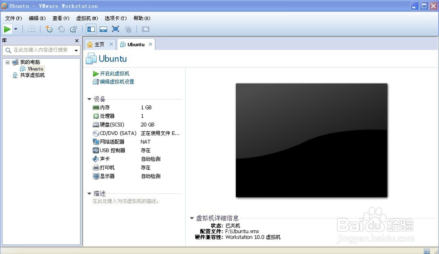Open the snapshot manager icon
Viewport: 439px width, 254px height.
(73, 29)
